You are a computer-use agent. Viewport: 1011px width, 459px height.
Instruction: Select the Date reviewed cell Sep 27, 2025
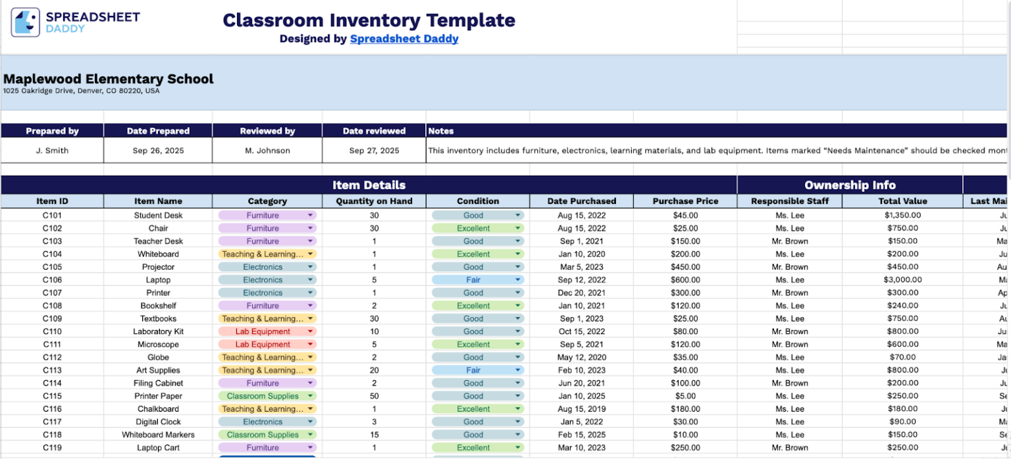coord(374,150)
